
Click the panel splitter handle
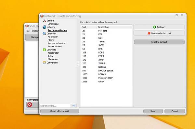point(78,64)
